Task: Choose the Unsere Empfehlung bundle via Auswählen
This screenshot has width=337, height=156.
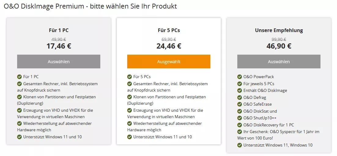Action: point(279,62)
